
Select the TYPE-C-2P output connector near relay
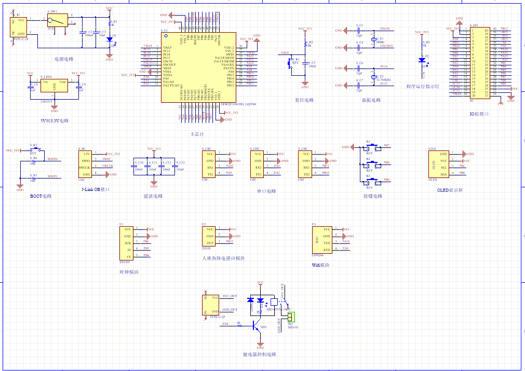coord(211,305)
